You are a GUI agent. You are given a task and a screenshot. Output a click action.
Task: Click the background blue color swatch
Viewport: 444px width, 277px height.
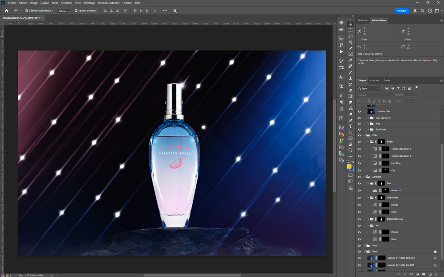tap(352, 169)
